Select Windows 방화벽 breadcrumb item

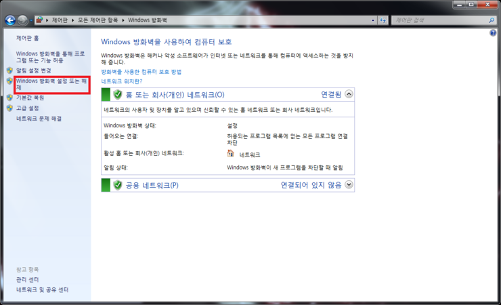click(x=148, y=20)
